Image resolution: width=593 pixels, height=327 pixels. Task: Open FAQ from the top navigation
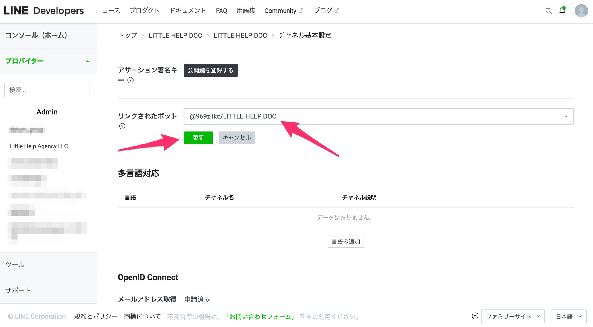pos(221,10)
